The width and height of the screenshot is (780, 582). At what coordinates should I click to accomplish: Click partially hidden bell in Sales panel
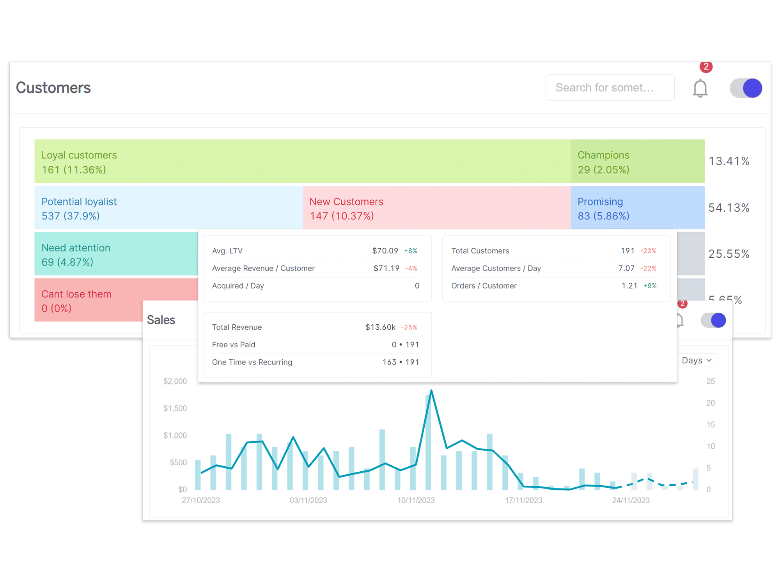(x=680, y=320)
